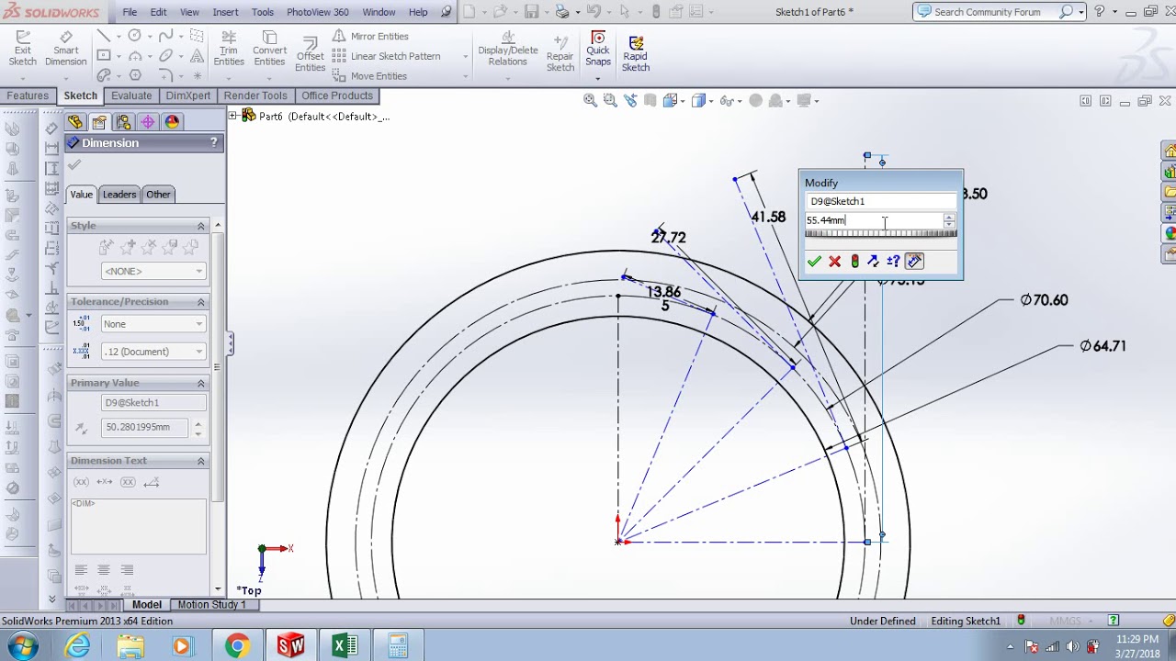Screen dimensions: 1176x661
Task: Collapse the Style section
Action: pyautogui.click(x=200, y=226)
